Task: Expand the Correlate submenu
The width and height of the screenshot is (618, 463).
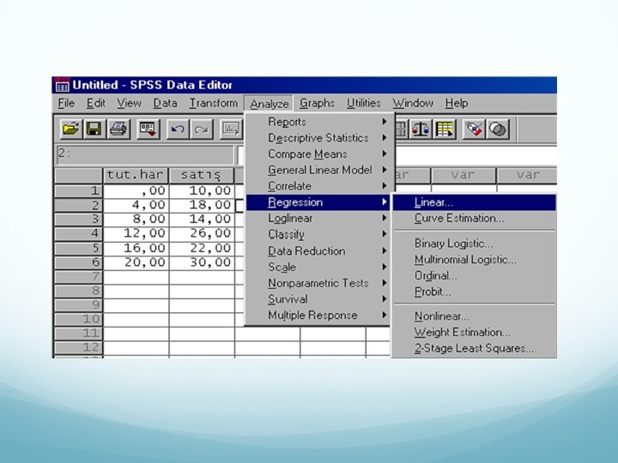Action: 318,186
